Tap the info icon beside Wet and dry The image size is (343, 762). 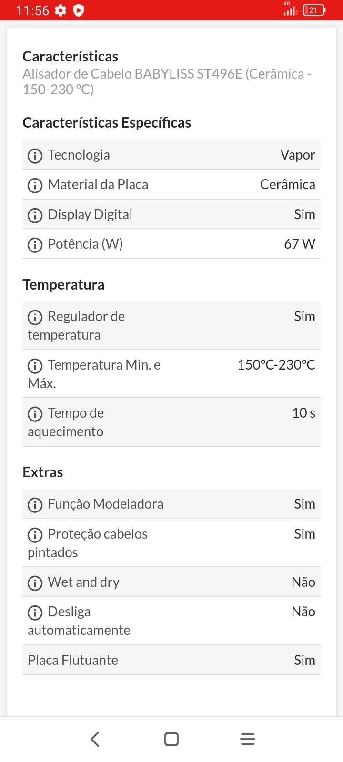coord(35,583)
